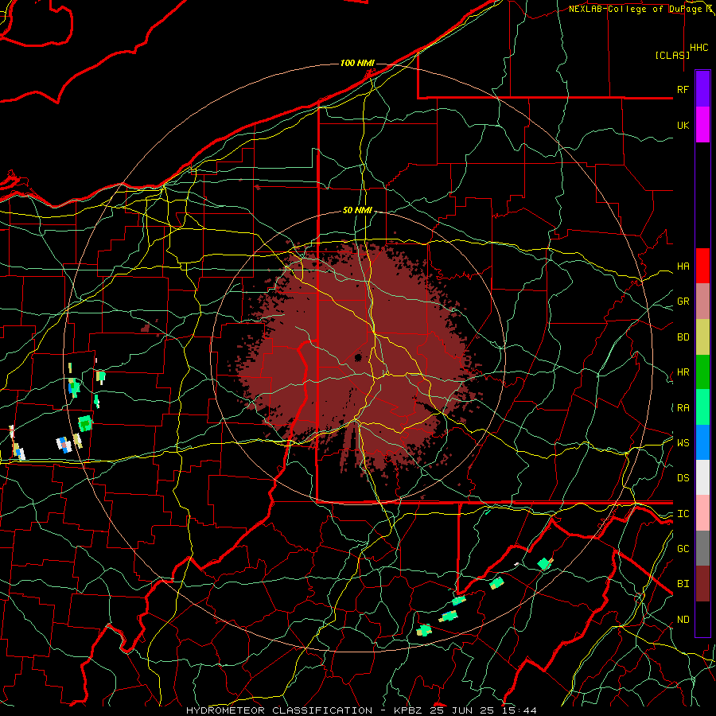The image size is (716, 716).
Task: Click the "HA" legend label
Action: click(x=683, y=266)
